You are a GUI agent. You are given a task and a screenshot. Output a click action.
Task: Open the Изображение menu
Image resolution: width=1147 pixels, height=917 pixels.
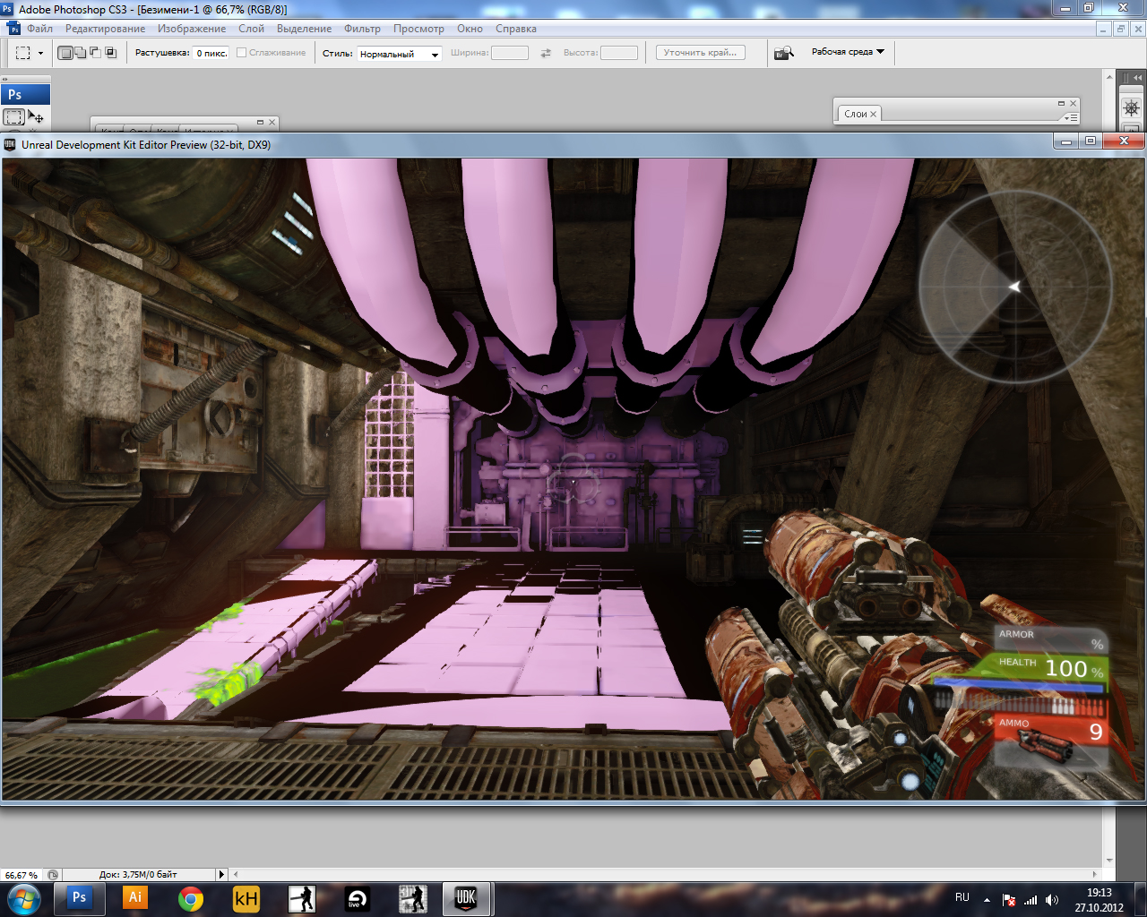tap(192, 29)
